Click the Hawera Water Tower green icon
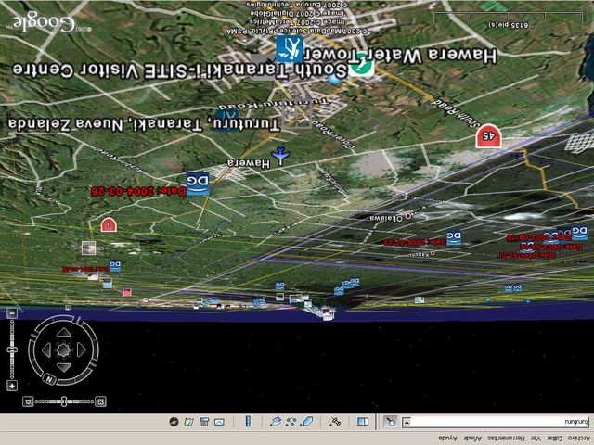Viewport: 594px width, 445px height. [x=361, y=65]
